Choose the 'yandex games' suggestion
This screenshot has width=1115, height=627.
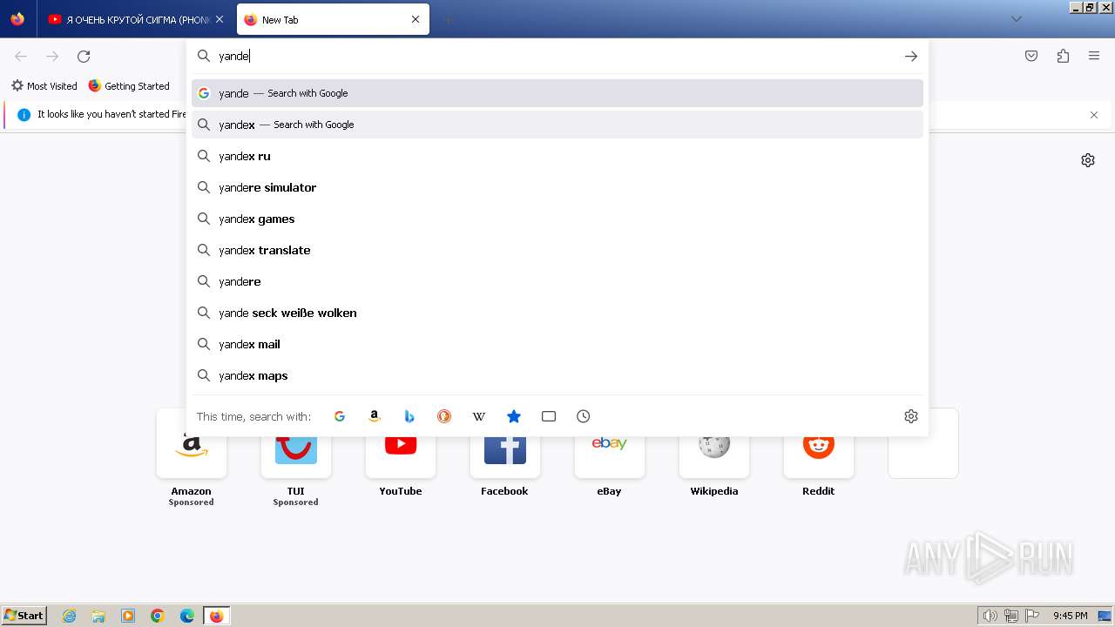coord(557,219)
